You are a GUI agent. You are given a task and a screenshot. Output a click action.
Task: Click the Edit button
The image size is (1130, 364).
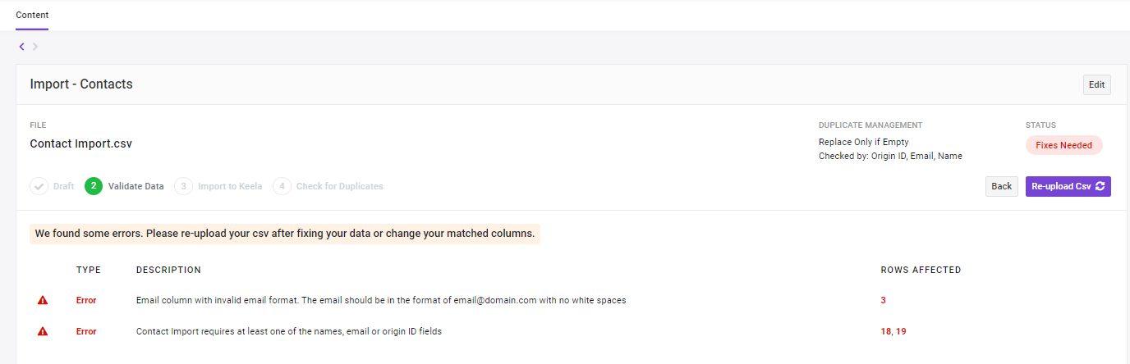[x=1097, y=84]
